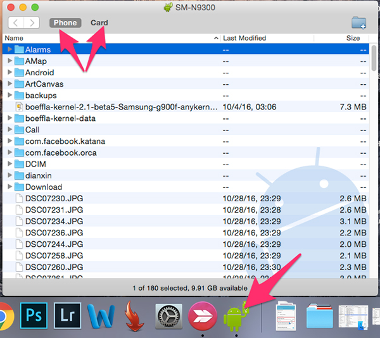This screenshot has height=338, width=380.
Task: Select the AMap folder icon
Action: [19, 61]
